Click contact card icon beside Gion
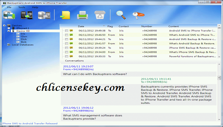This screenshot has width=223, height=127. pos(18,37)
